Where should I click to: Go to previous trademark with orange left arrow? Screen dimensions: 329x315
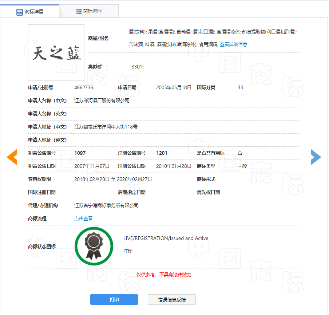(12, 157)
